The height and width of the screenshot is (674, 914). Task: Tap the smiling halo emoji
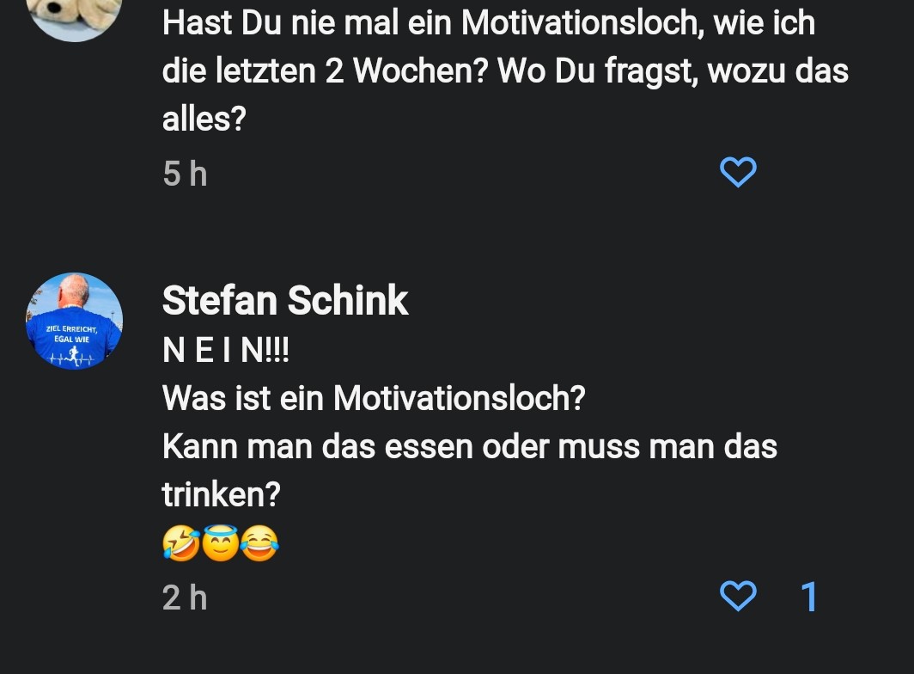tap(221, 545)
